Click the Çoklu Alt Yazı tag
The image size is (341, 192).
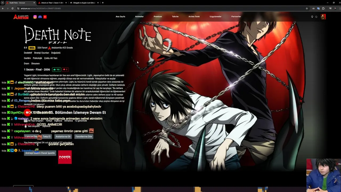(51, 58)
